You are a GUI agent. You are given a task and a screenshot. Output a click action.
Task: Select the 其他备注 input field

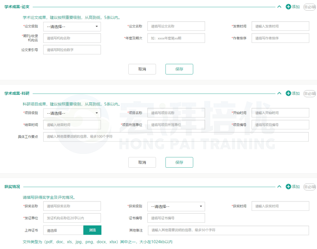pyautogui.click(x=228, y=230)
